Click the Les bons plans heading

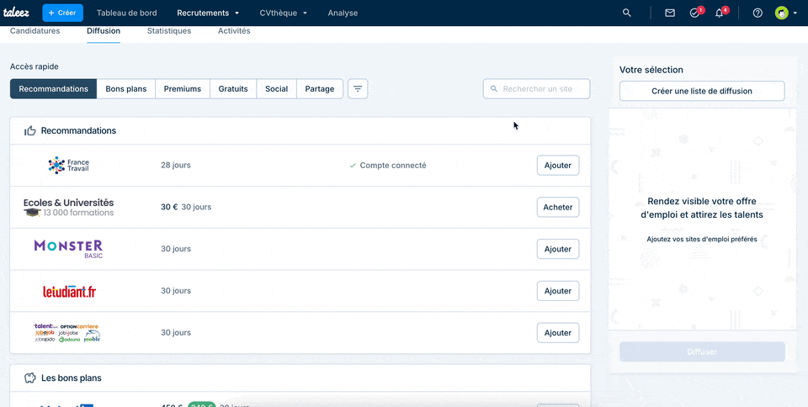[71, 378]
